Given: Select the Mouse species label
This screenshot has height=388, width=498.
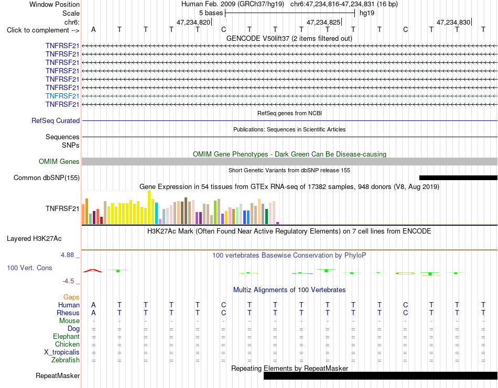Looking at the screenshot, I should pos(70,321).
